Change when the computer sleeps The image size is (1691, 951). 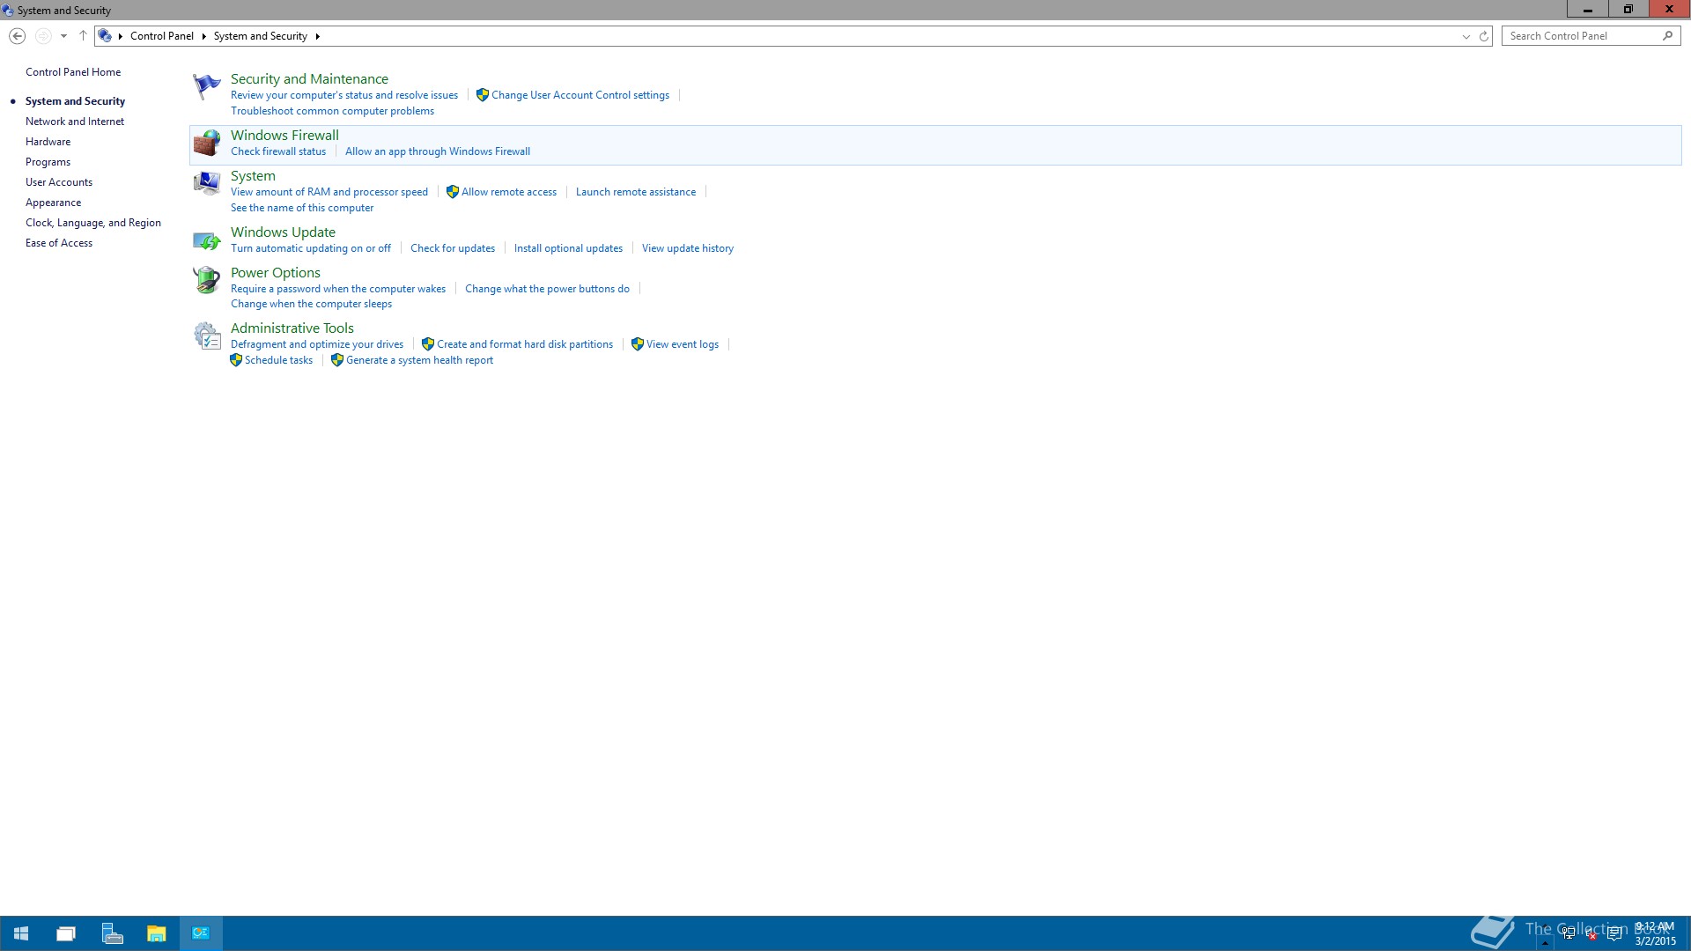coord(311,304)
